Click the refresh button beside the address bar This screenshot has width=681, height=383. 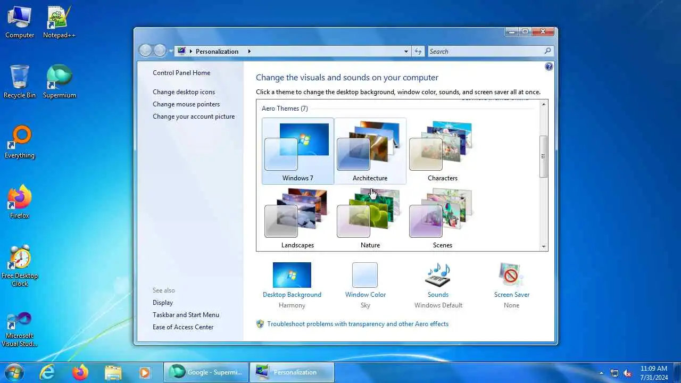coord(418,51)
